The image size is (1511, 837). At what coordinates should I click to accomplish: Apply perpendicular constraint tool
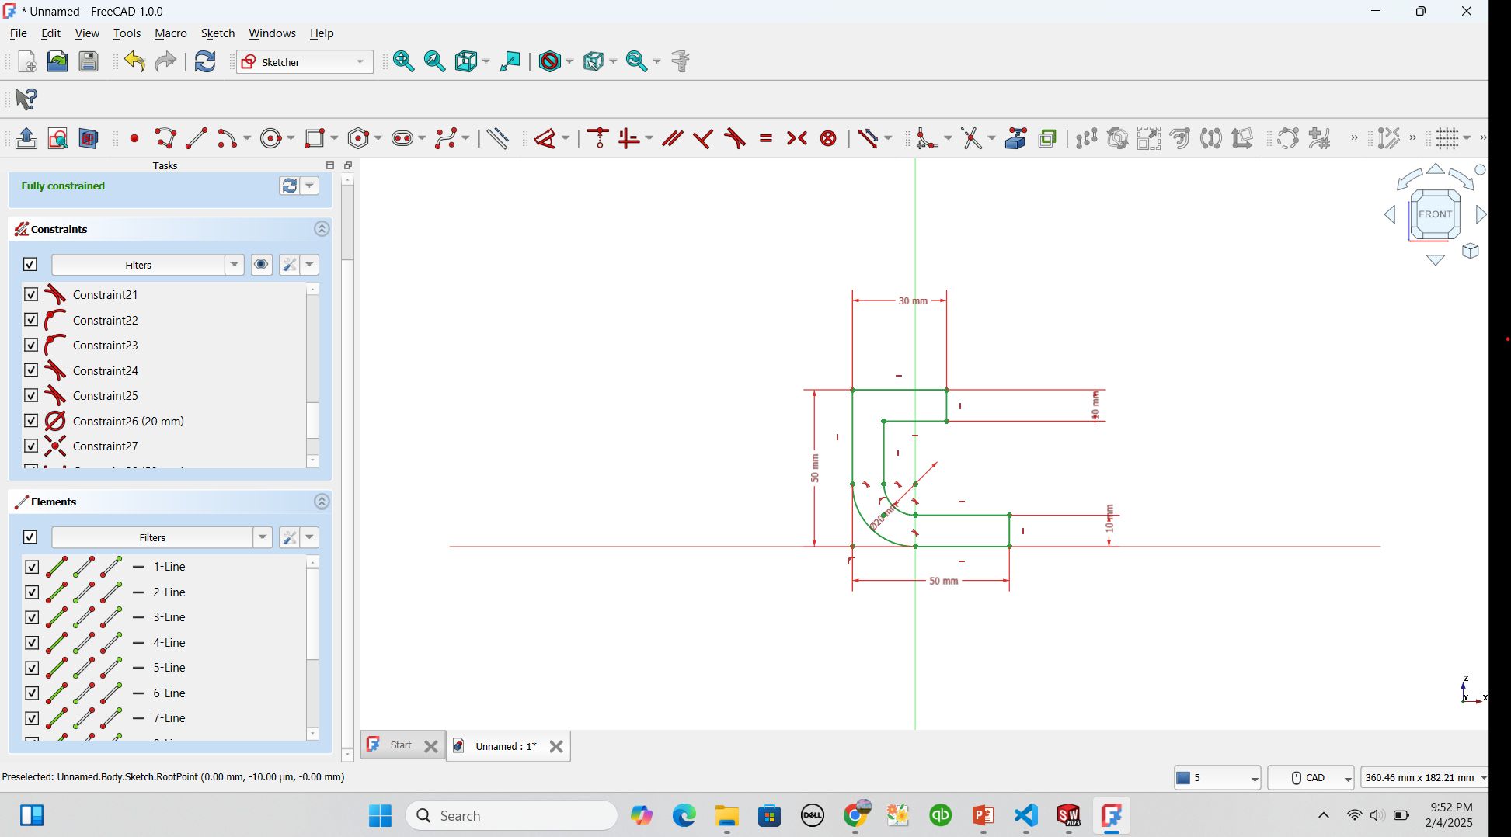click(704, 139)
